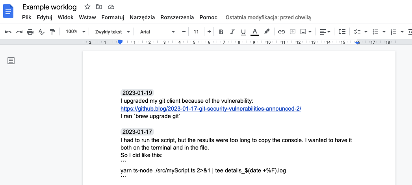Click the yarn ts-node command line
Viewport: 412px width, 185px height.
(203, 171)
